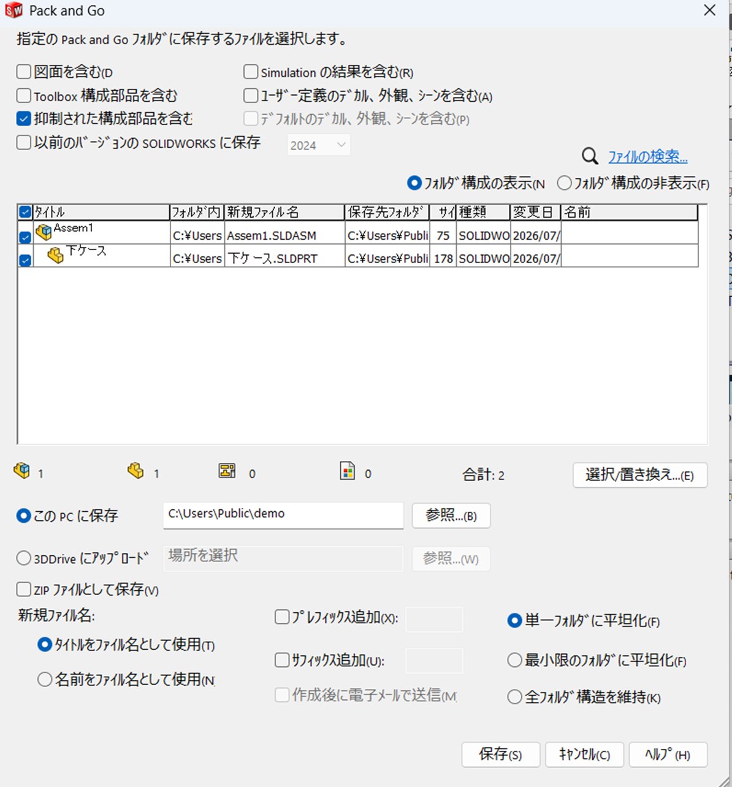This screenshot has height=787, width=732.
Task: Select フォルダ構成の表示 radio button
Action: (x=414, y=183)
